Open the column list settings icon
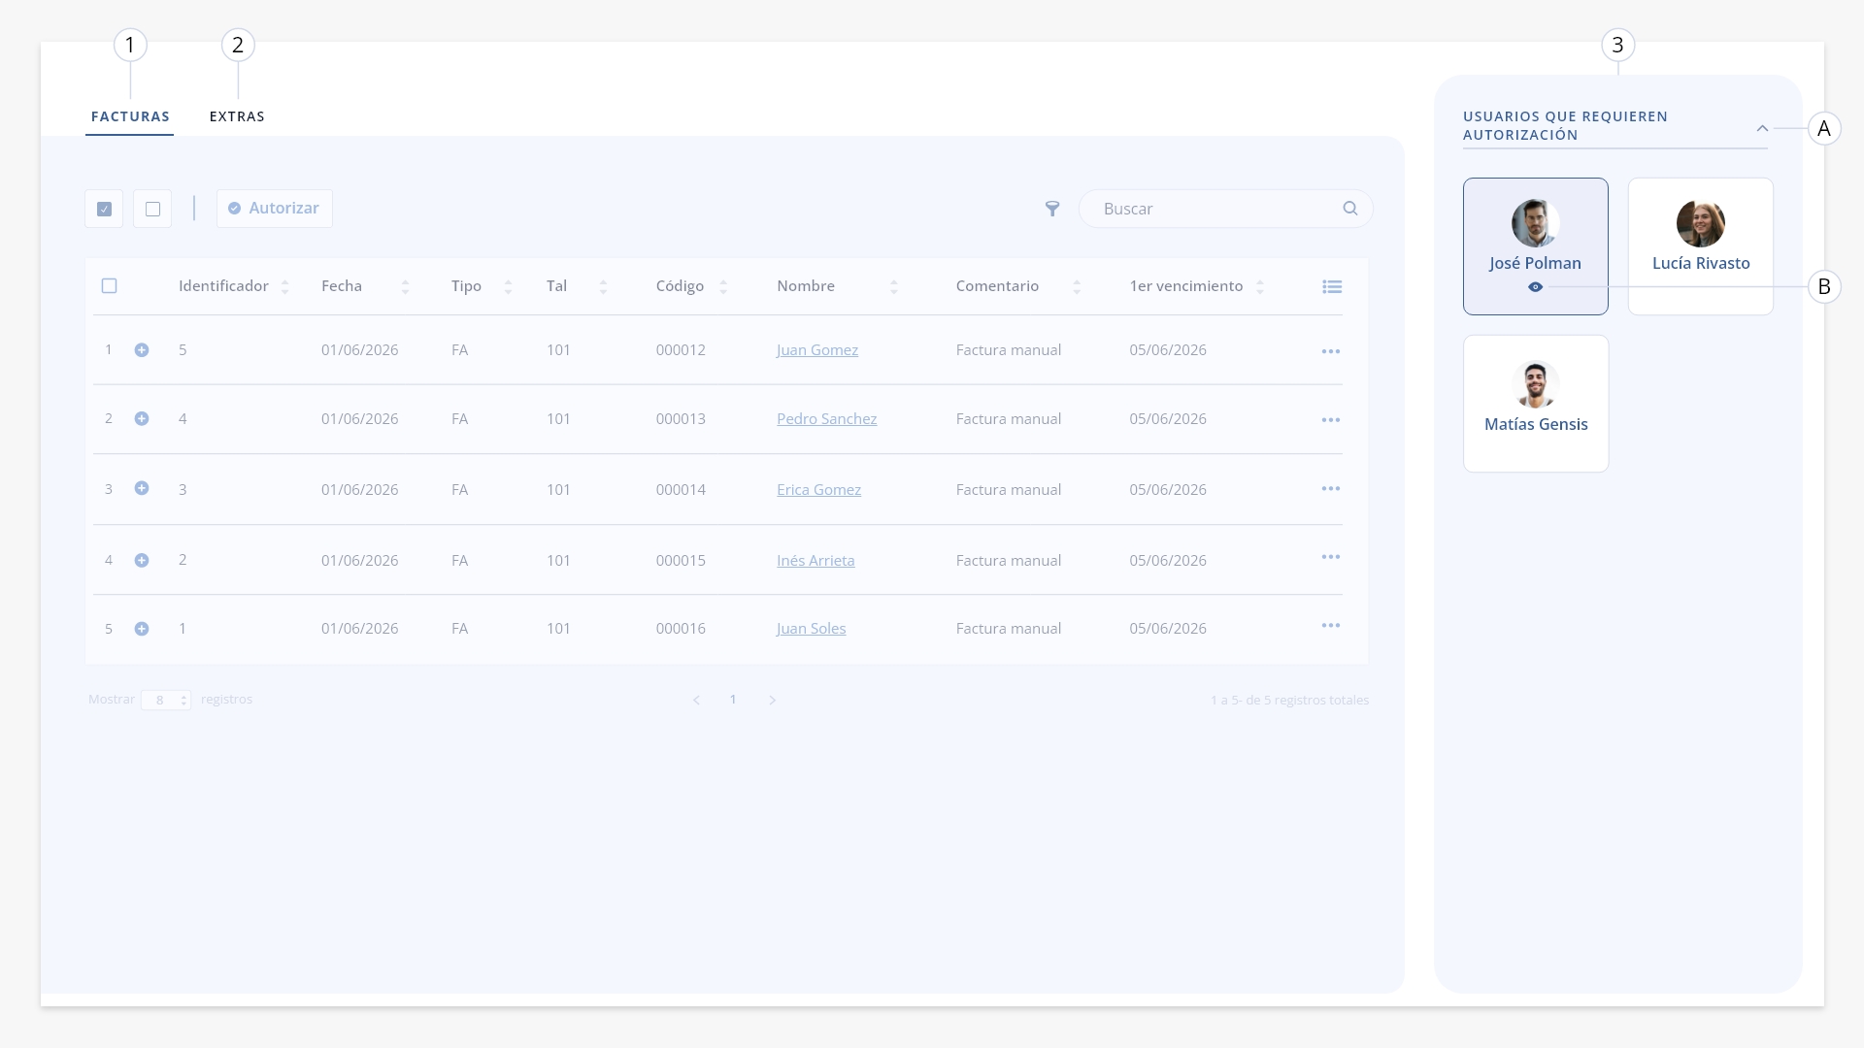The width and height of the screenshot is (1864, 1048). 1332,286
